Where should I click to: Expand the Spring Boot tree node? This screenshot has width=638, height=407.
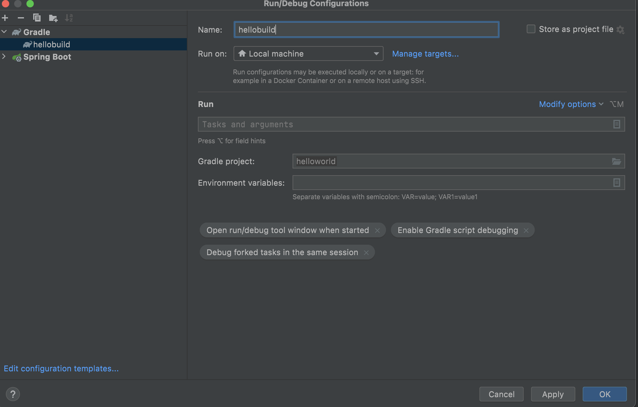point(4,57)
